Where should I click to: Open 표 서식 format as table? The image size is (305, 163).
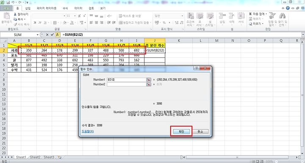tap(200, 19)
